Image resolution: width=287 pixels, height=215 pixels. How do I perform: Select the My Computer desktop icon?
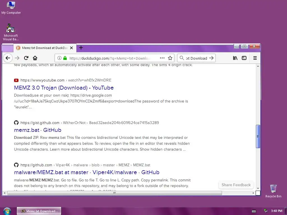pos(11,8)
